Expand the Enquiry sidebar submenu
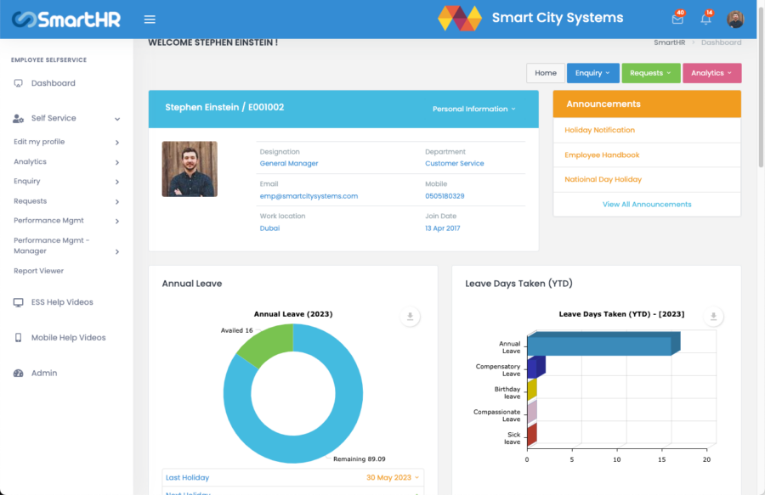This screenshot has height=495, width=765. coord(117,182)
